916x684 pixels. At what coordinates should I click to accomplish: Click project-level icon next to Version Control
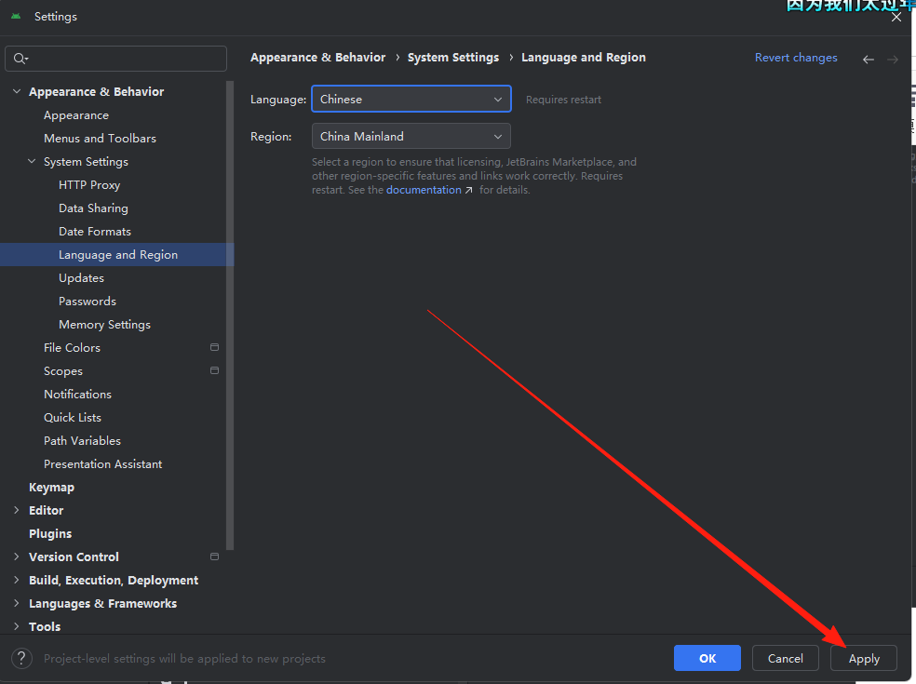click(x=214, y=557)
